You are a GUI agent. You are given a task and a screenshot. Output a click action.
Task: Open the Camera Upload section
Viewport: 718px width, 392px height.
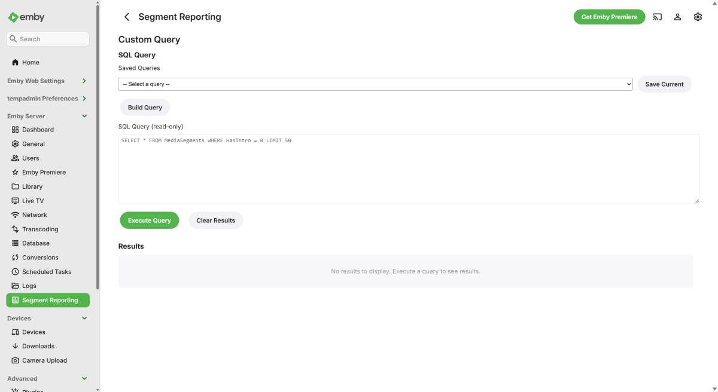tap(44, 360)
